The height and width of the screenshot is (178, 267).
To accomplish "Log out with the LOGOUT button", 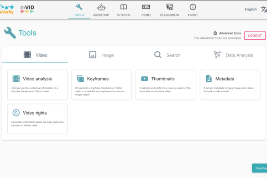I will [255, 36].
